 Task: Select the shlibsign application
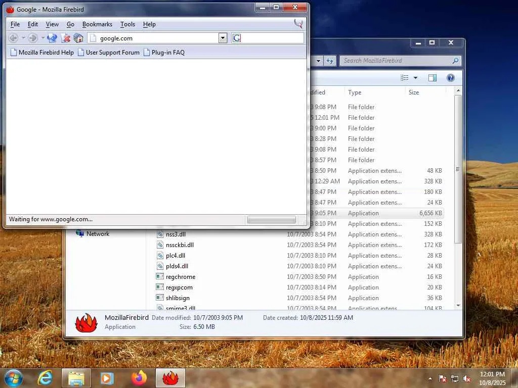pos(178,298)
